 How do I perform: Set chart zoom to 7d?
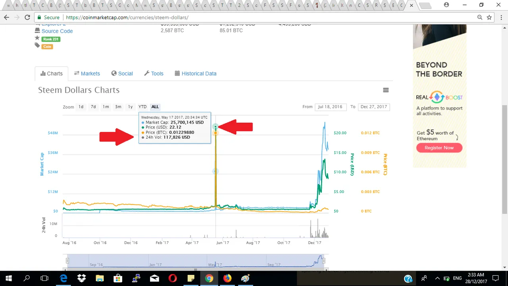coord(93,106)
